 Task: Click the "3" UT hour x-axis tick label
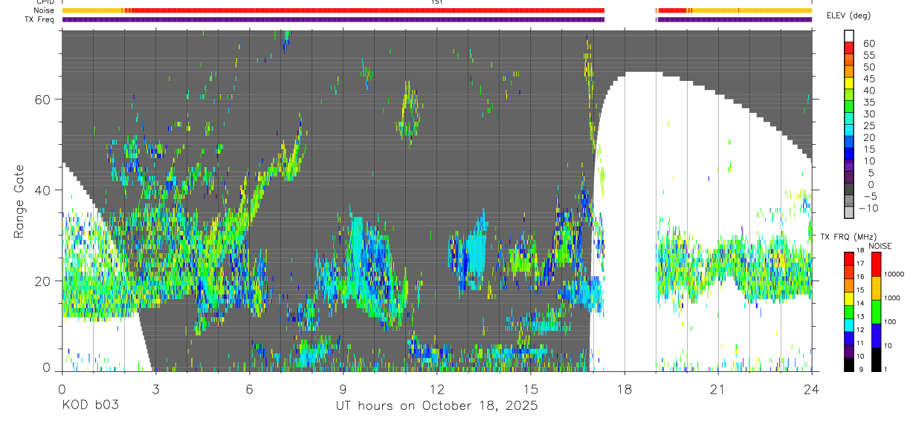tap(155, 388)
